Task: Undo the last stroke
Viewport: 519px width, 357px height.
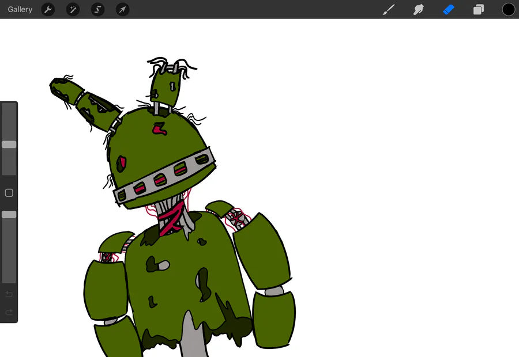Action: tap(9, 294)
